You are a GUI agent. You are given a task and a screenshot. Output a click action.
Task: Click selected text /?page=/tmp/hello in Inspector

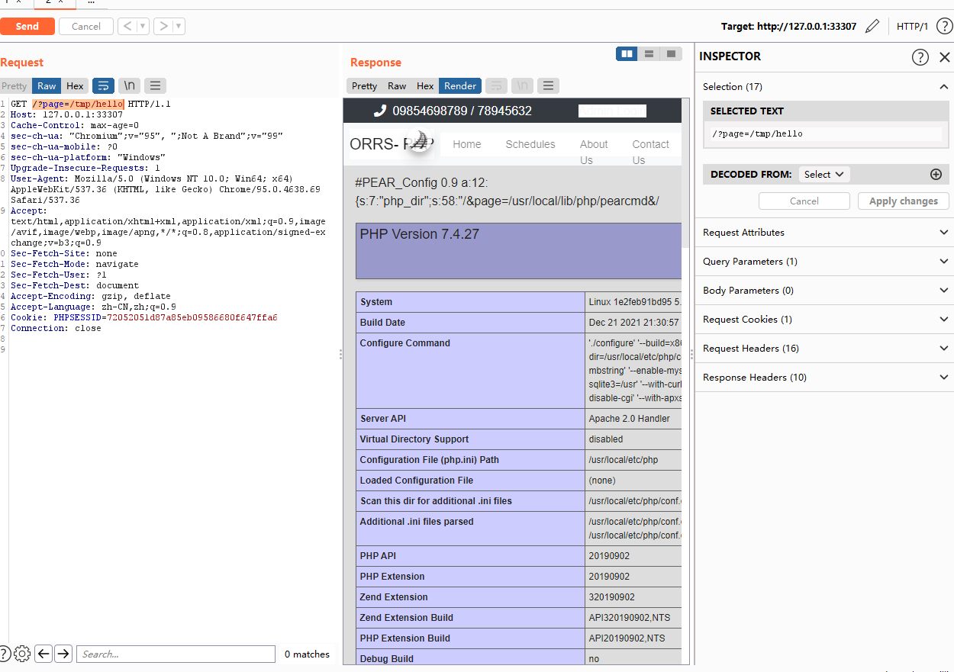click(757, 133)
